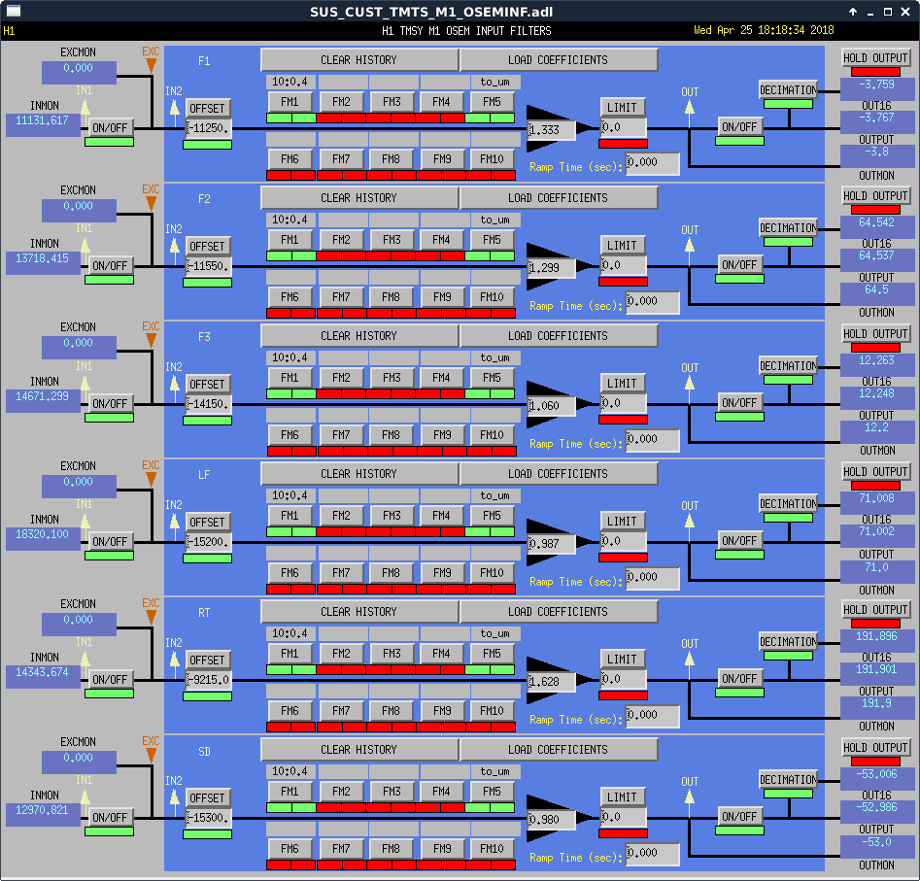
Task: Click HOLD OUTPUT for F1
Action: [875, 57]
